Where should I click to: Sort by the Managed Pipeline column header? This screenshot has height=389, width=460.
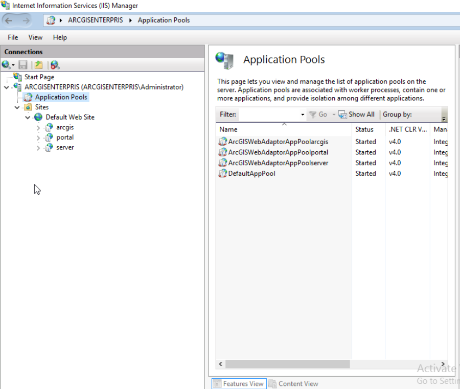click(440, 129)
